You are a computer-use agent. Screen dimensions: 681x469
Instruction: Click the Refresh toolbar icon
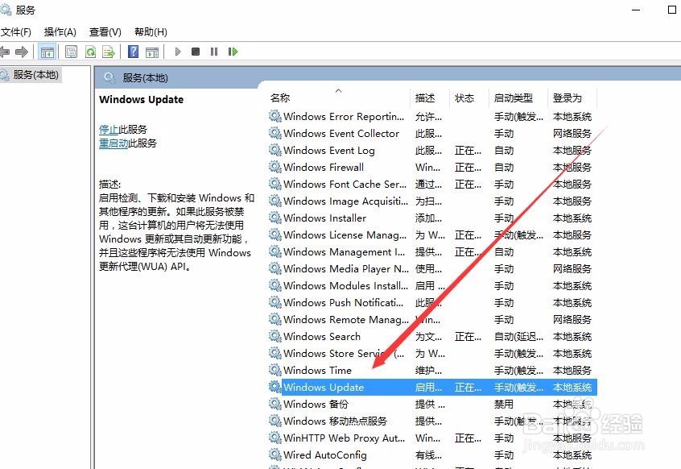(90, 52)
